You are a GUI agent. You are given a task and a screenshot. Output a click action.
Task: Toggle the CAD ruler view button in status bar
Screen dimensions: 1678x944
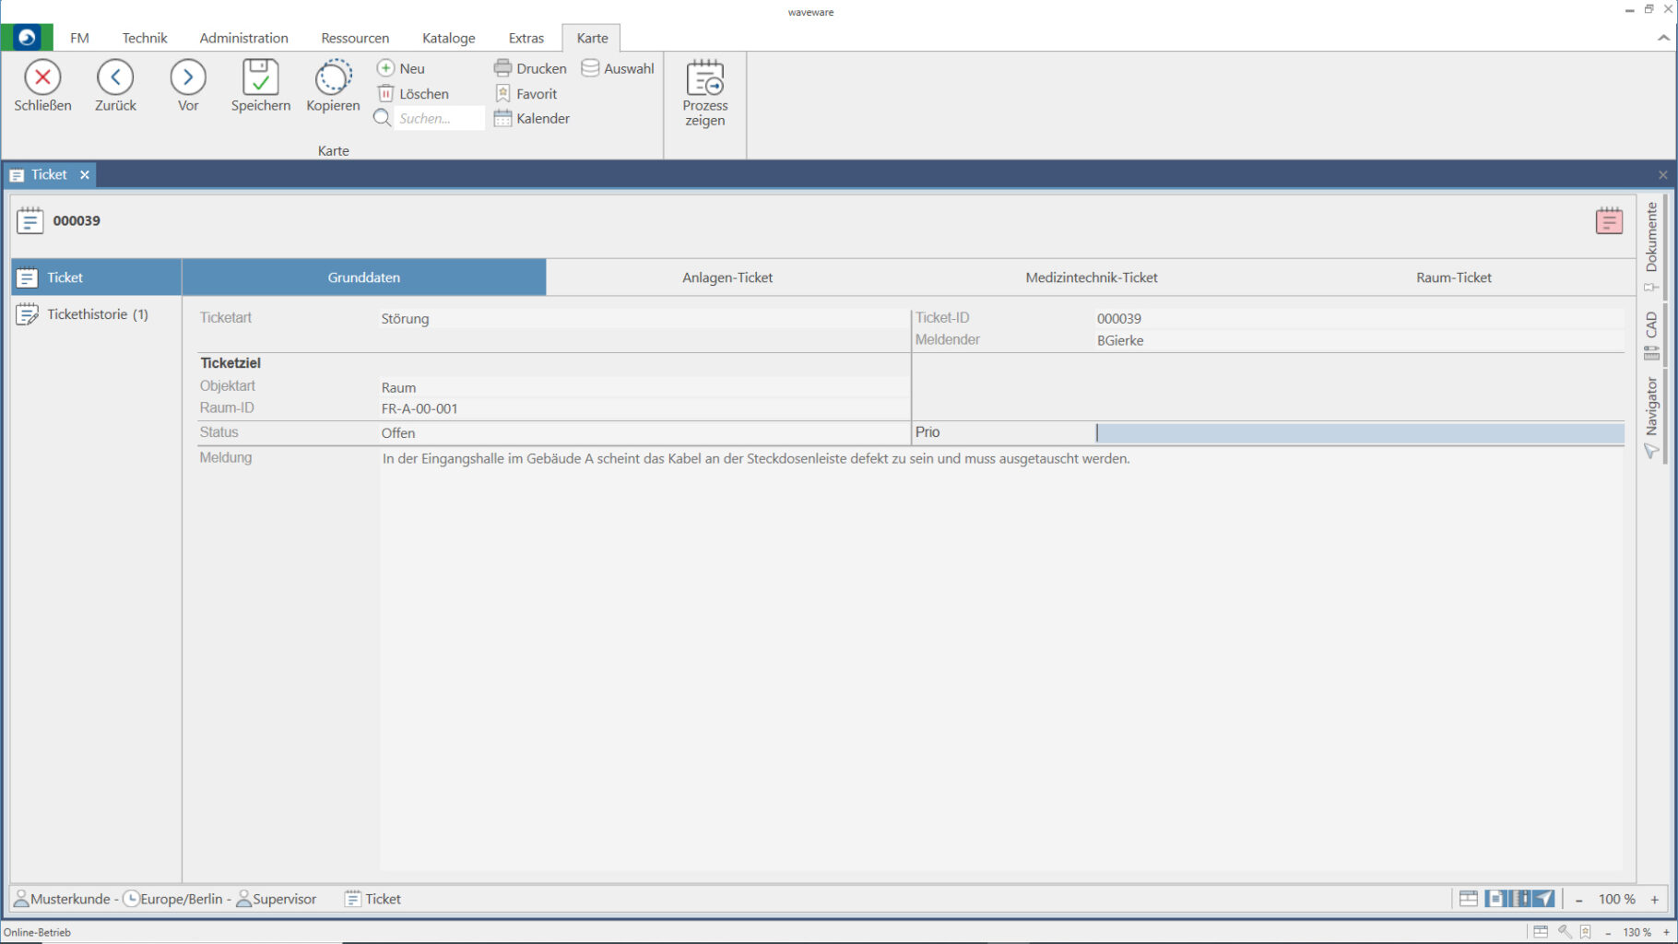click(1520, 899)
